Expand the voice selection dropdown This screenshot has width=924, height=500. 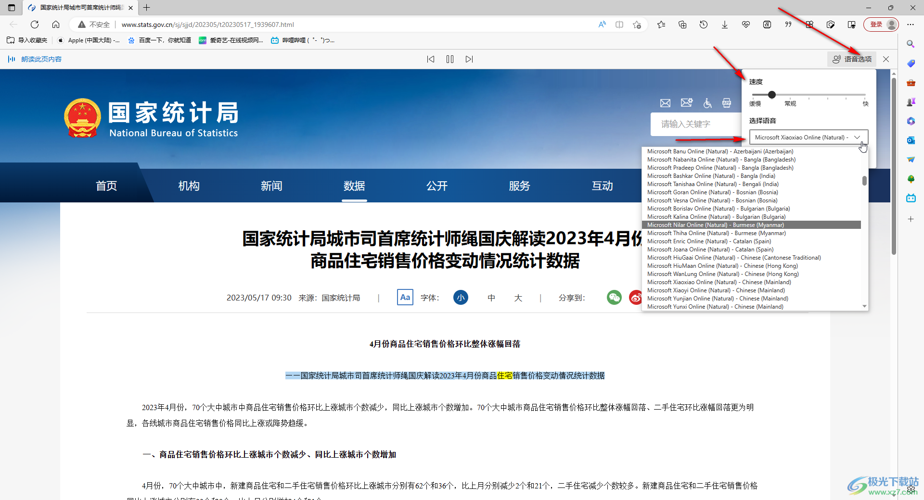click(808, 137)
